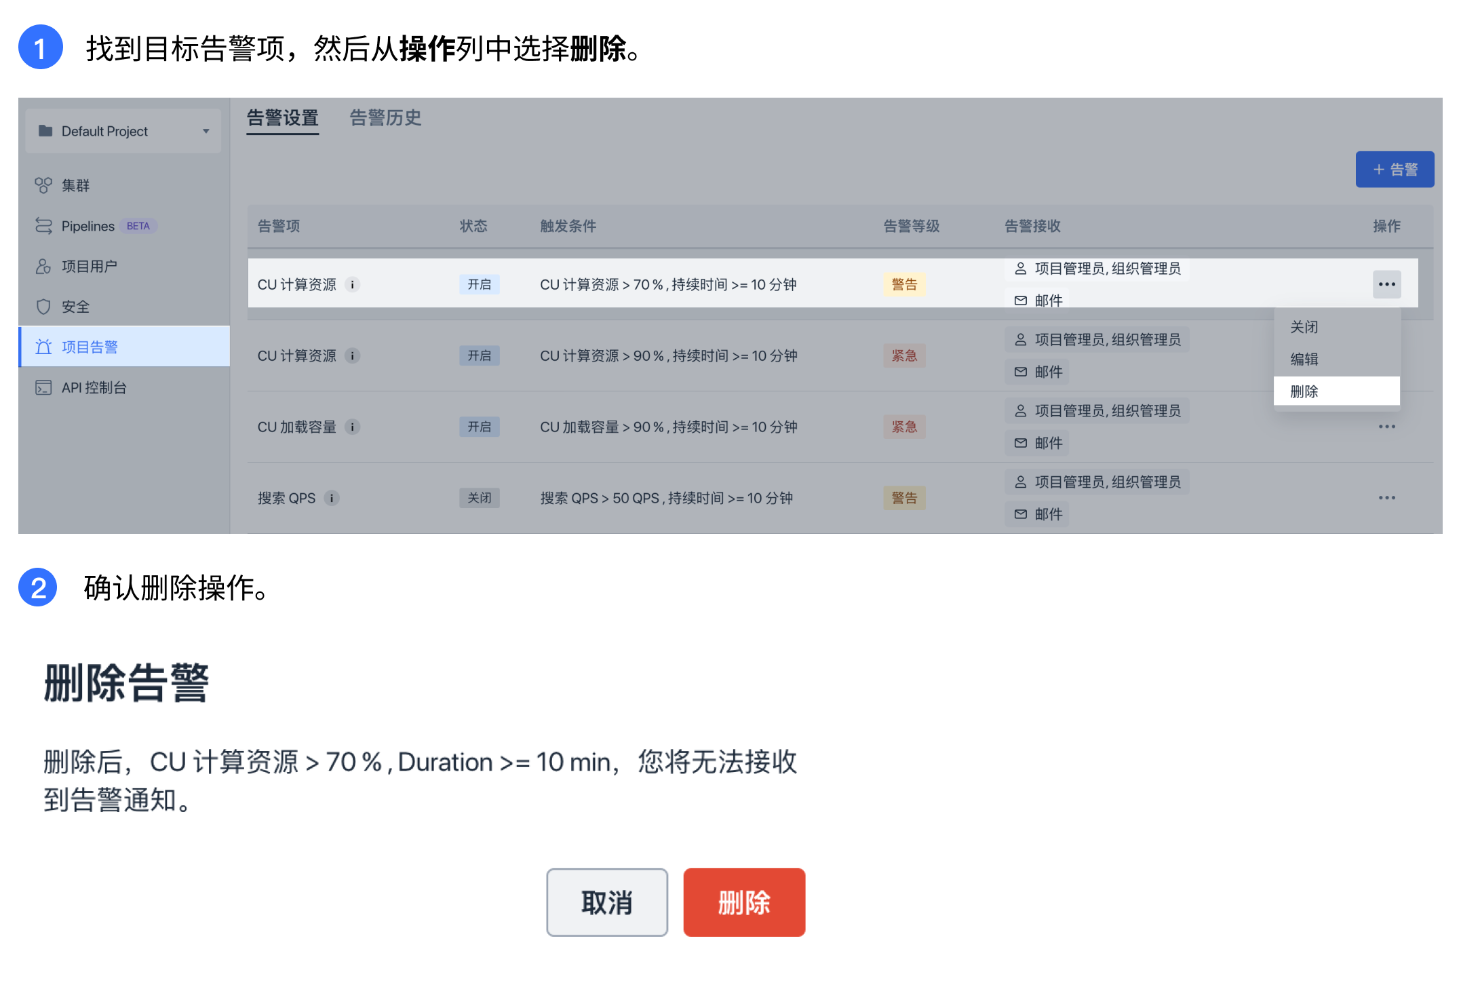Open 集群 in the sidebar
The height and width of the screenshot is (989, 1461).
124,185
